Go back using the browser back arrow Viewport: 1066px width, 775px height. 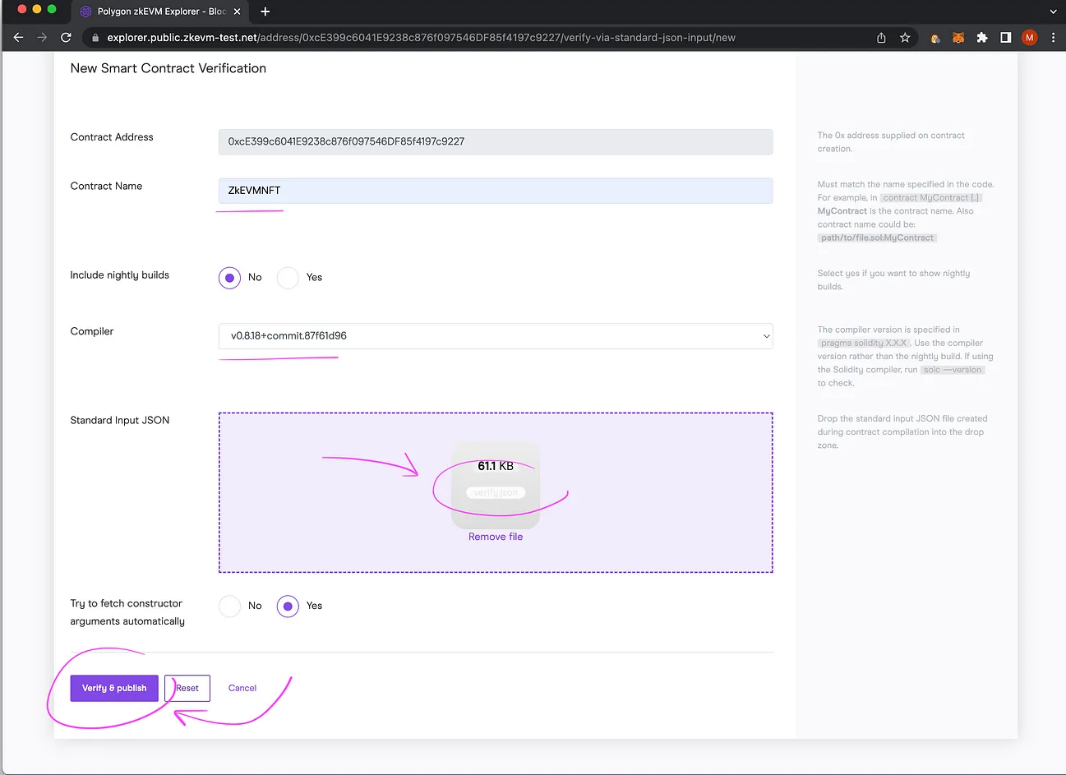pos(18,38)
